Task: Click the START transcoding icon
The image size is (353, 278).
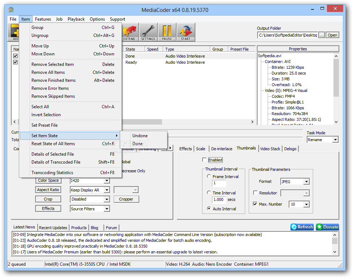Action: tap(186, 32)
